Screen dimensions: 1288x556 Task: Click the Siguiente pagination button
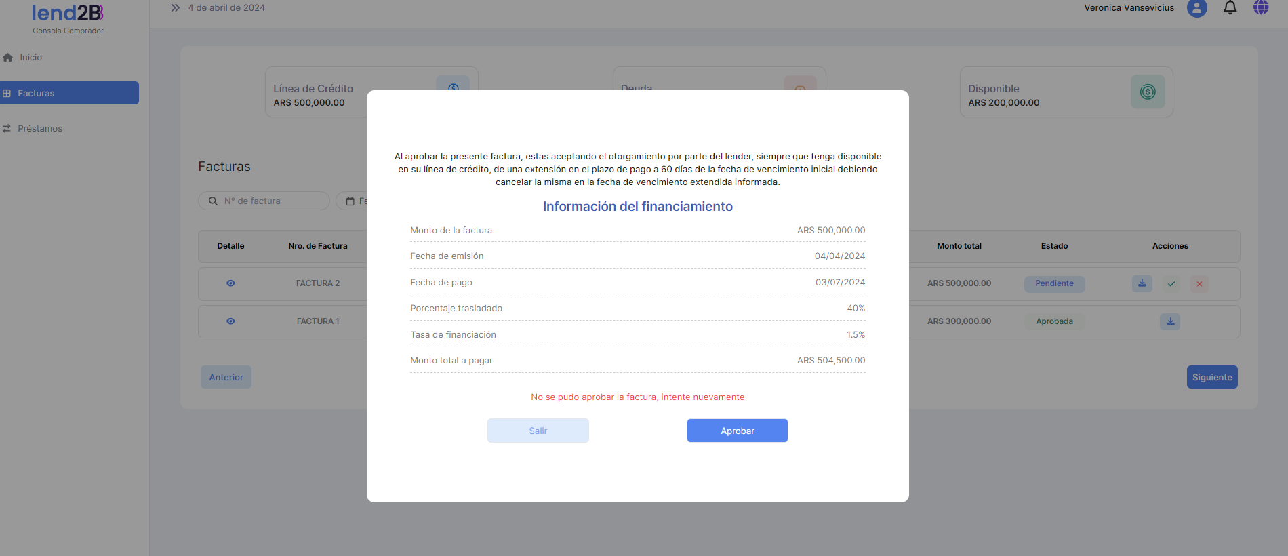[1211, 378]
